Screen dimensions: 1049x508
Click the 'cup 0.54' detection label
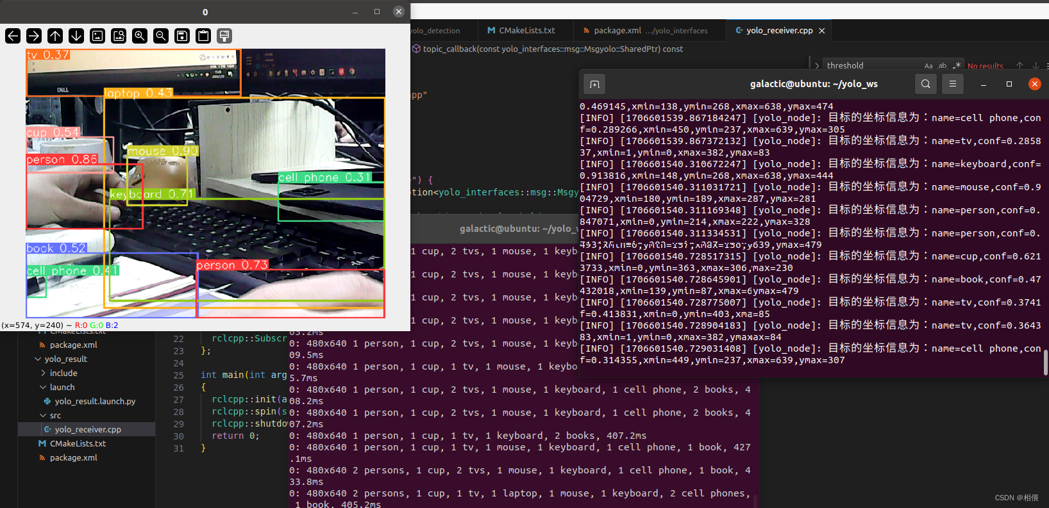click(x=53, y=133)
